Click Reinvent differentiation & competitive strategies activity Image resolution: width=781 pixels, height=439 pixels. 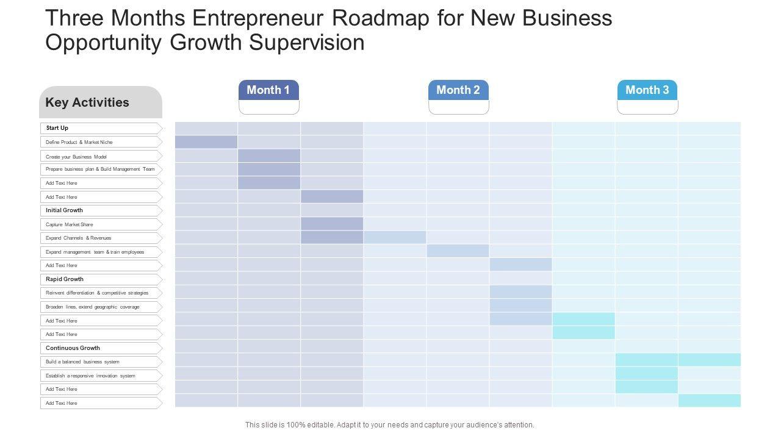[x=97, y=293]
